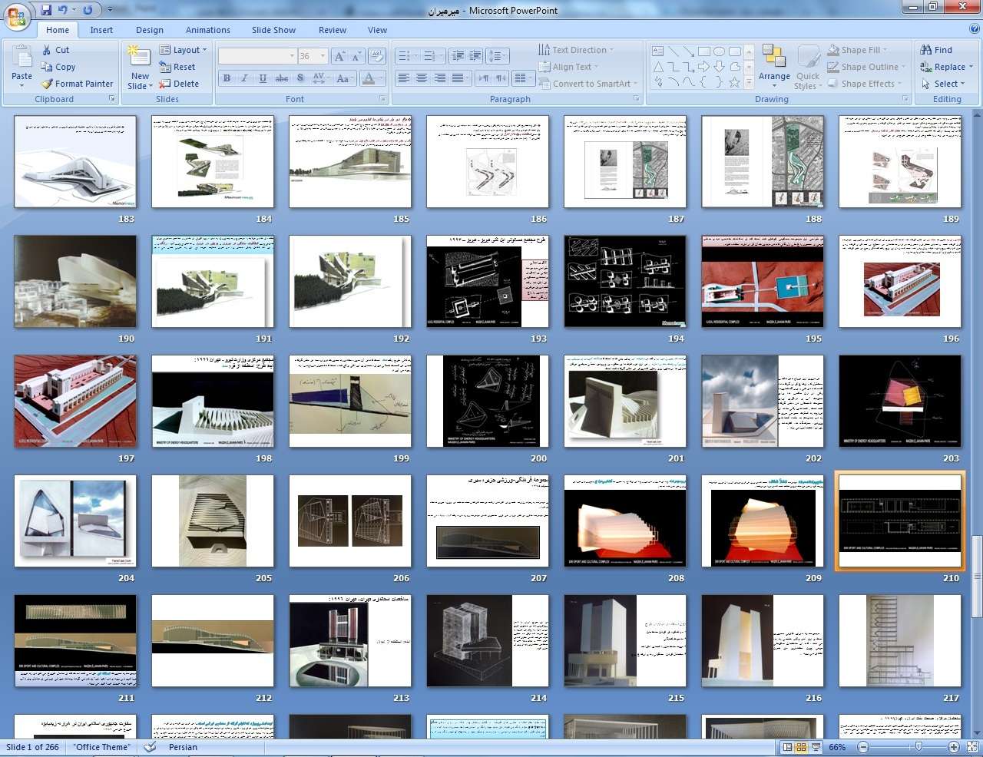Open the Office Button menu
983x757 pixels.
[x=17, y=15]
